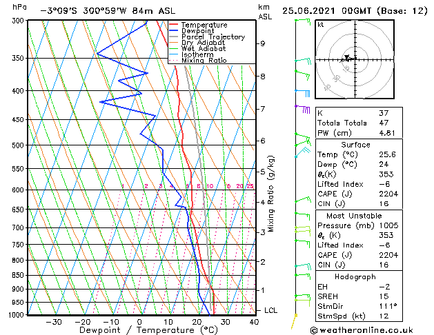Click the magenta mixing ratio label '10'
The height and width of the screenshot is (335, 434).
(210, 186)
